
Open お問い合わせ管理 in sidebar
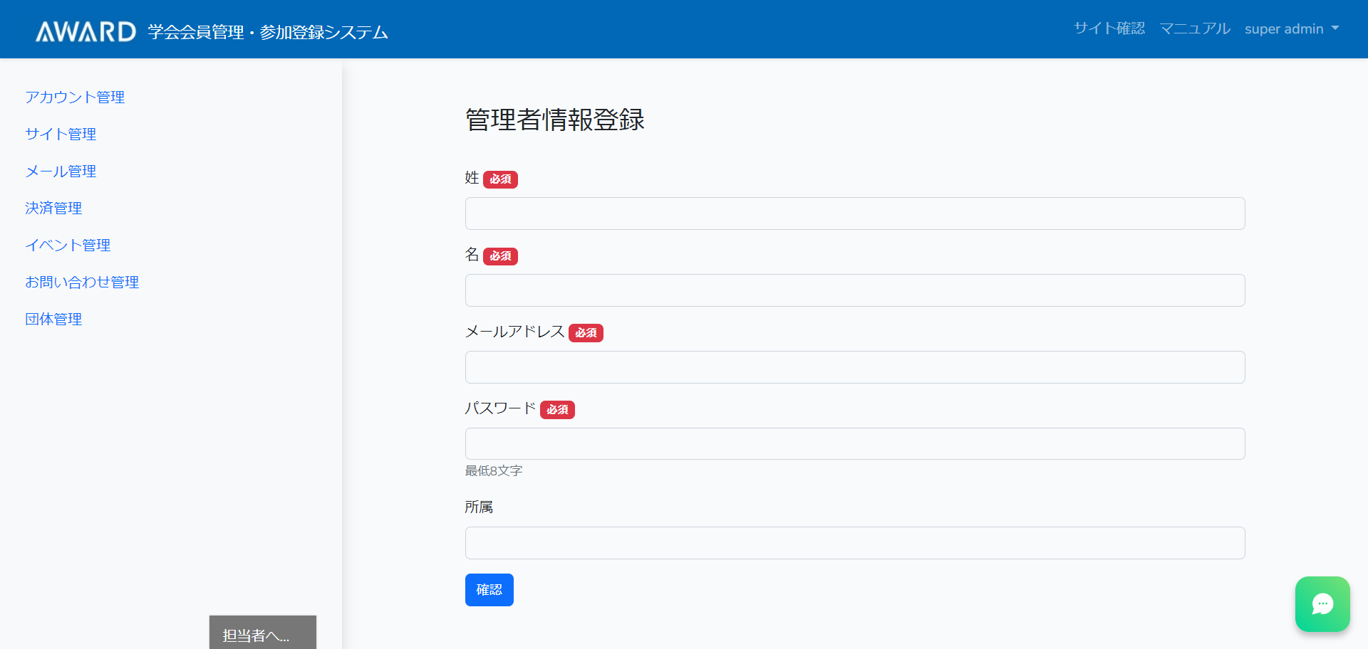coord(82,282)
